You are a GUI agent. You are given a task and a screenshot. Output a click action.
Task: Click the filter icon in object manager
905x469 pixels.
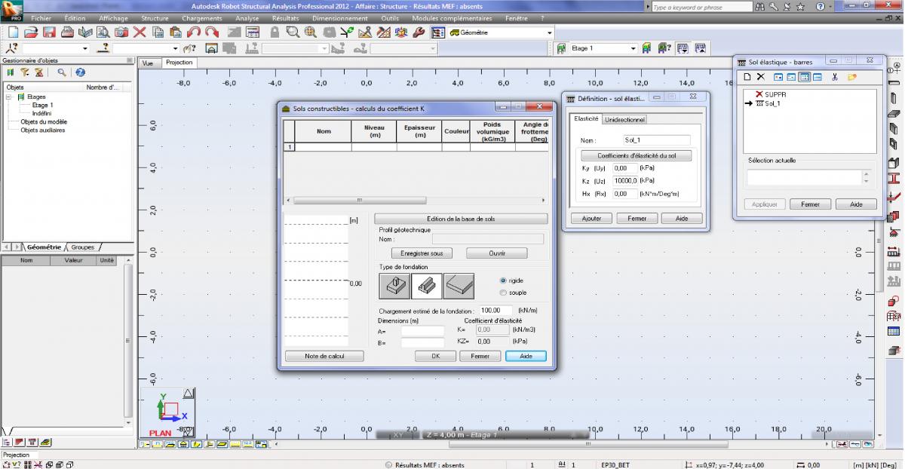click(25, 72)
